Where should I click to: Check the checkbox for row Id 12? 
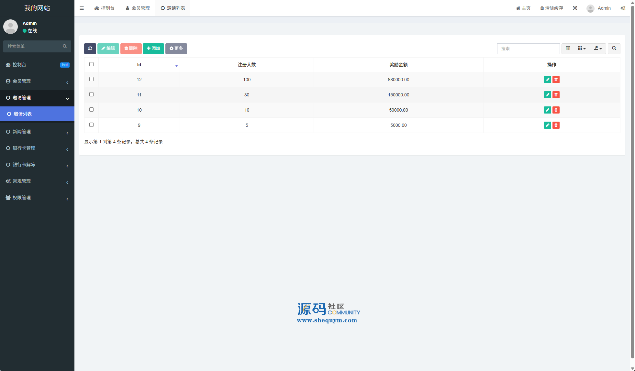tap(91, 79)
